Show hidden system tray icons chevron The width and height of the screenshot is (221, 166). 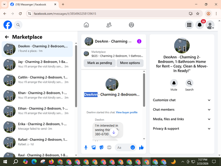click(x=183, y=162)
